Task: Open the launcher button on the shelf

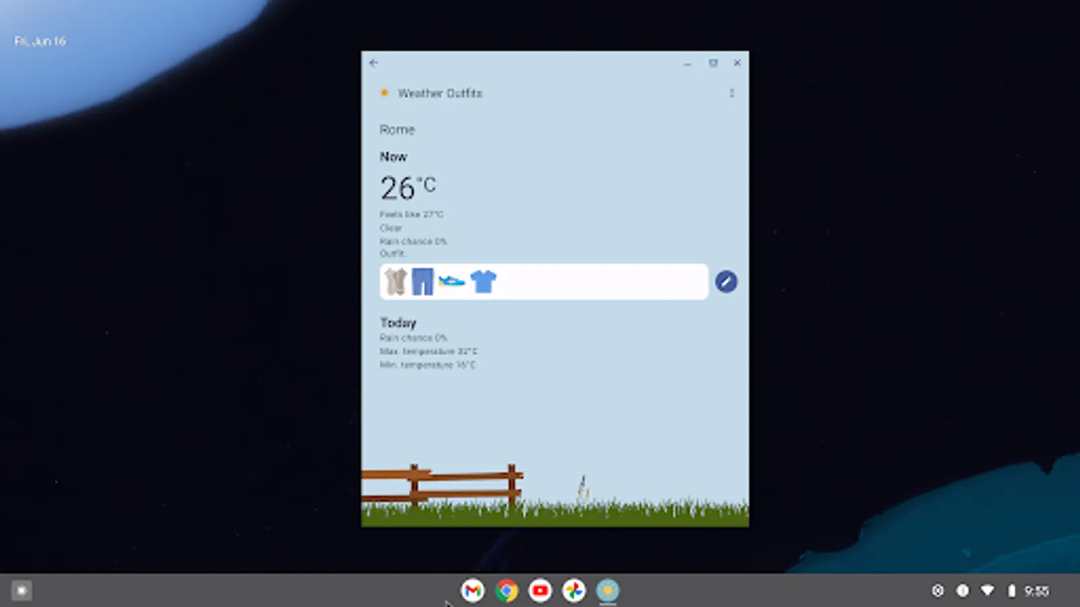Action: click(x=22, y=591)
